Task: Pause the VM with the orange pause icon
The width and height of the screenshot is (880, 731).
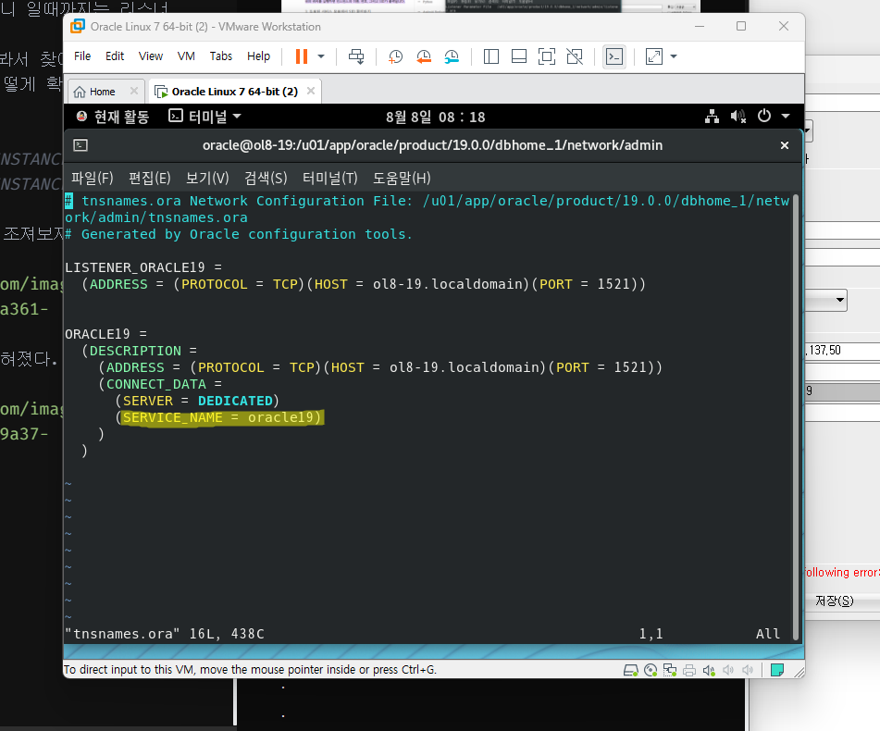Action: pyautogui.click(x=302, y=56)
